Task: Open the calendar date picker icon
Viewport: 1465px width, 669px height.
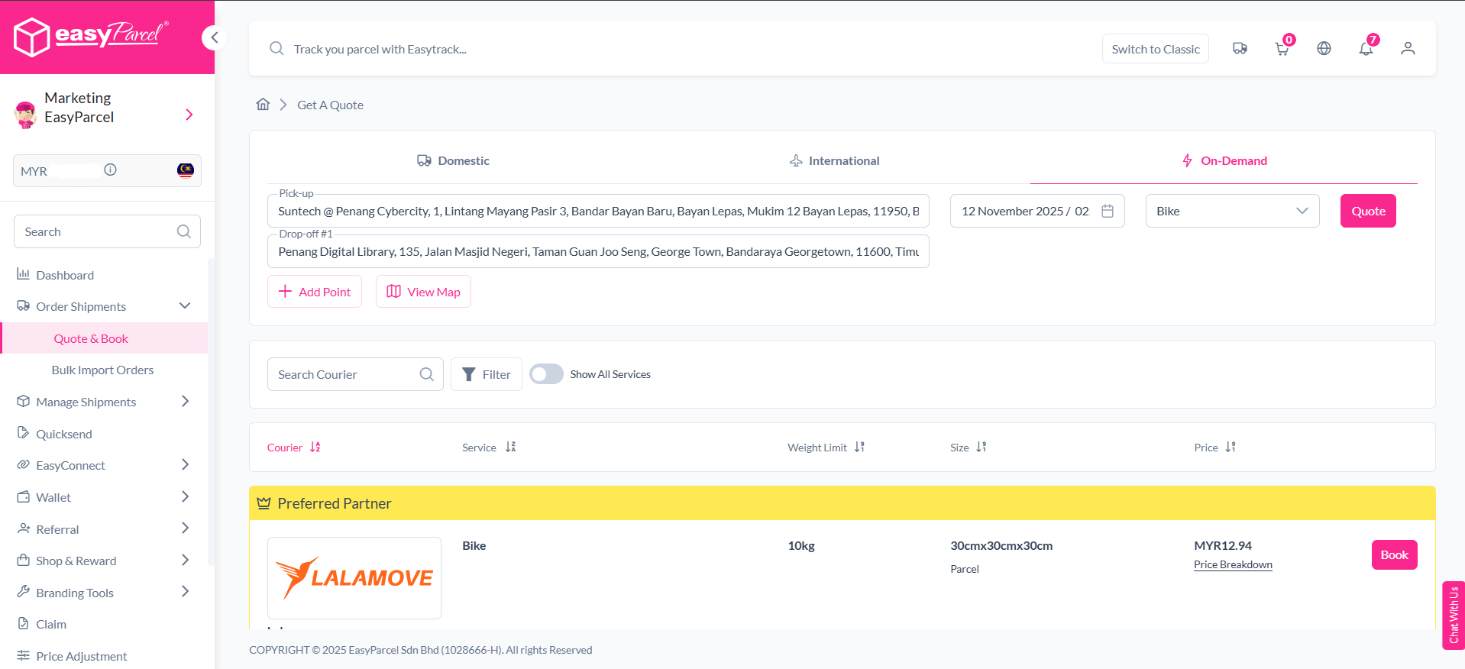Action: [1108, 211]
